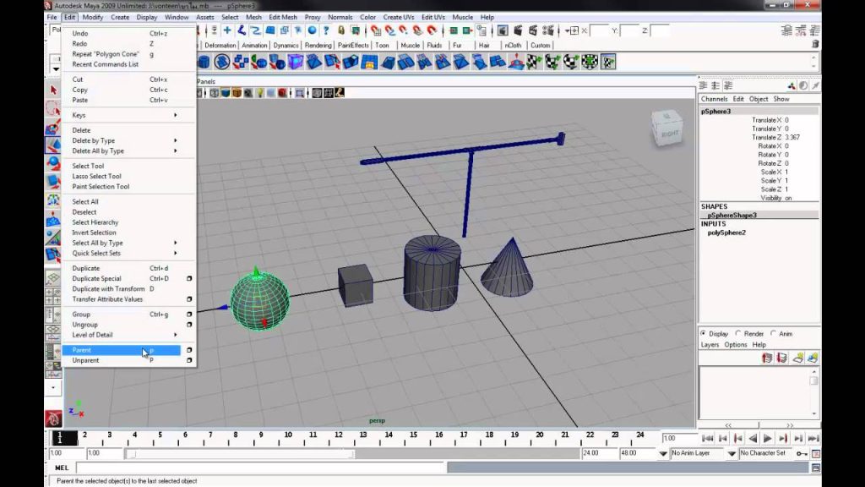Select the Anim radio button
Screen dimensions: 865x487
pyautogui.click(x=774, y=333)
